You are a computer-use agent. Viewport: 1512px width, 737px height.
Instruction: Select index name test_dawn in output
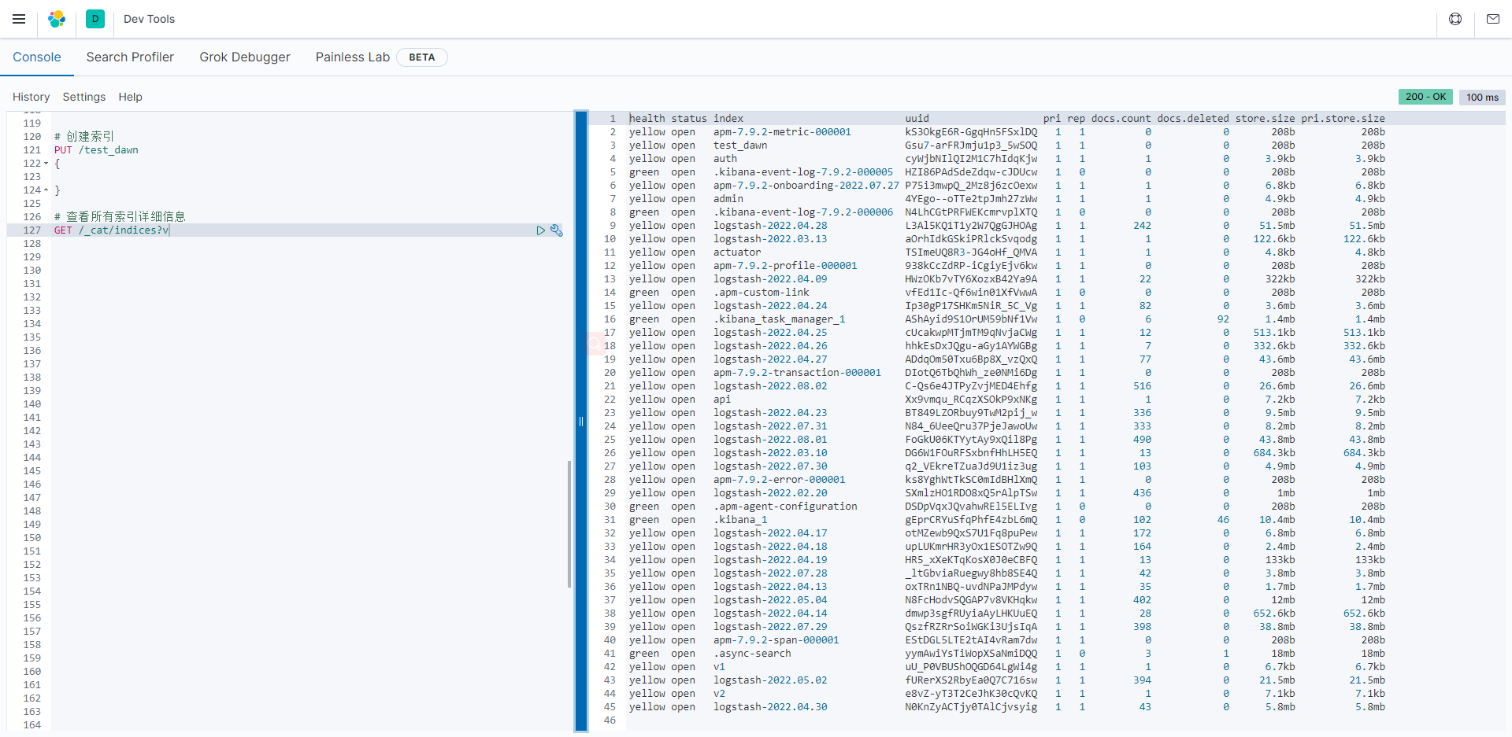[740, 146]
